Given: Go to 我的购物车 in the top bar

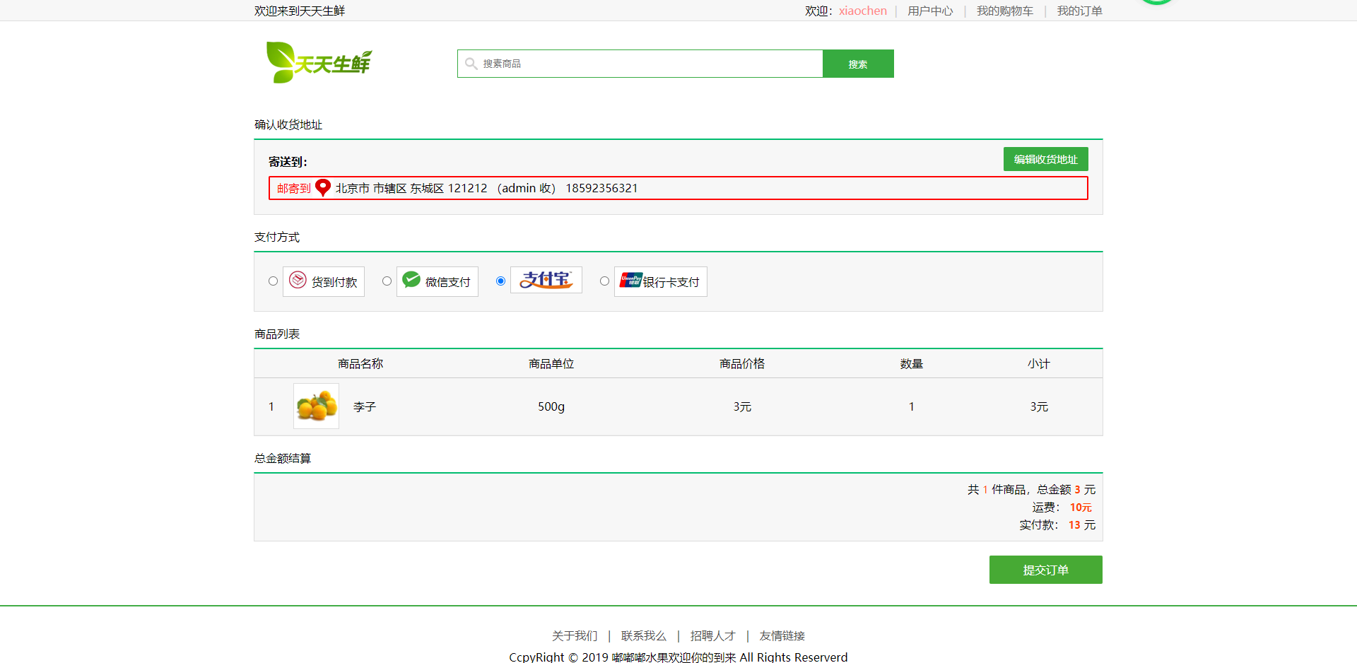Looking at the screenshot, I should pos(1004,11).
